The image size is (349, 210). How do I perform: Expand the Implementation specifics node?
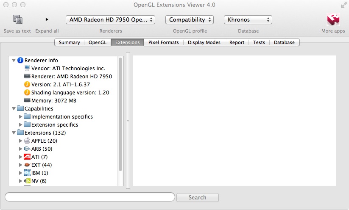tap(20, 116)
